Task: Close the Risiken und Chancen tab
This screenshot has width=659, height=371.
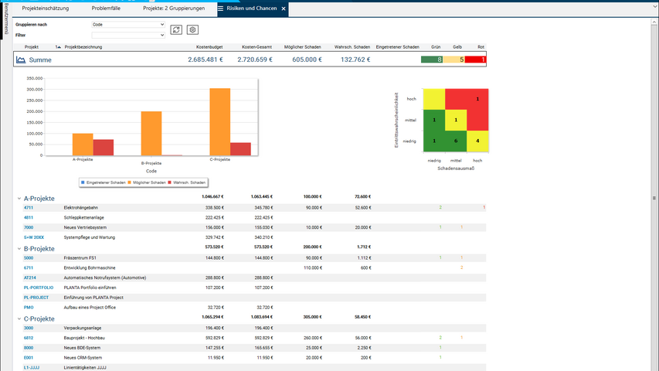Action: click(283, 9)
